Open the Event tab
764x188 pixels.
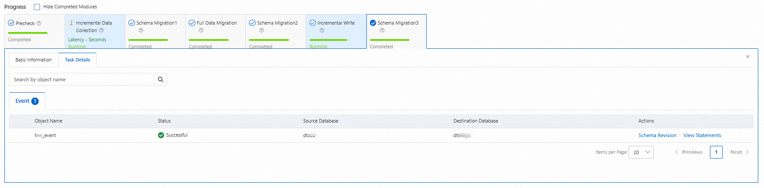(27, 101)
